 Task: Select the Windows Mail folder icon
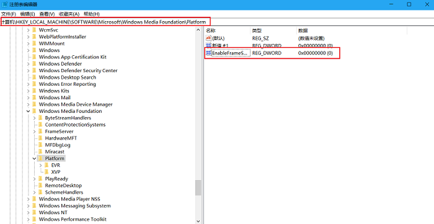(x=34, y=97)
